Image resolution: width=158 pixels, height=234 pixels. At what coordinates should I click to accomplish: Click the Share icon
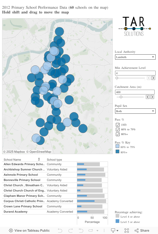[142, 230]
